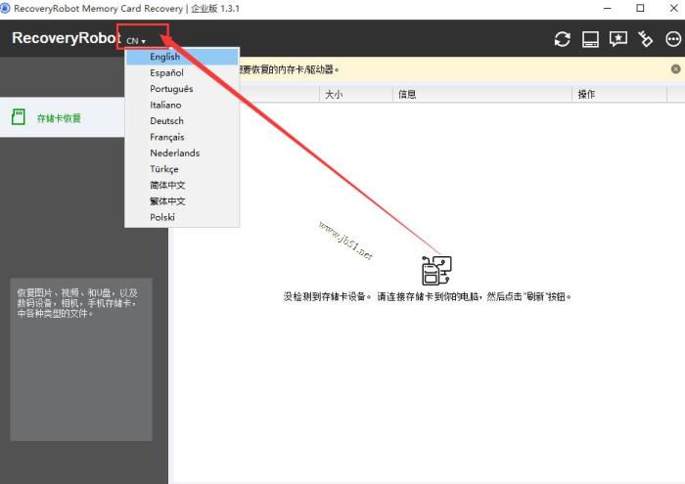Image resolution: width=685 pixels, height=484 pixels.
Task: Choose 简体中文 language option
Action: [182, 185]
